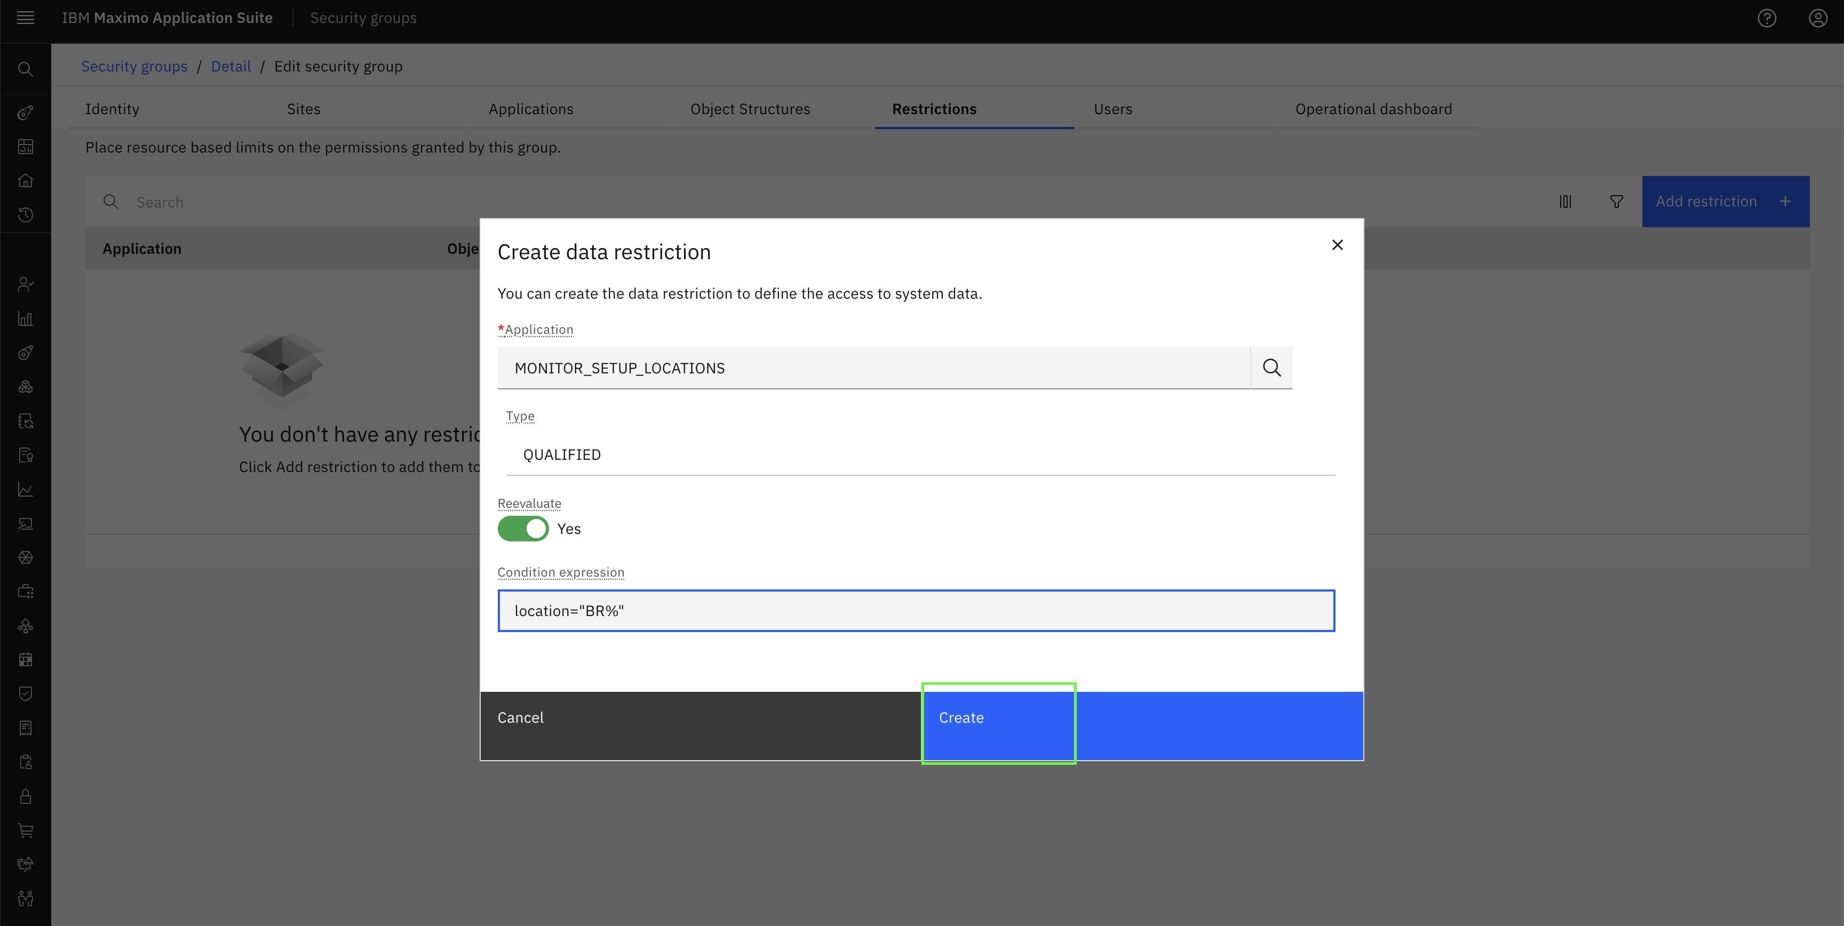Open the stacked cubes sidebar icon
1844x926 pixels.
(x=25, y=387)
